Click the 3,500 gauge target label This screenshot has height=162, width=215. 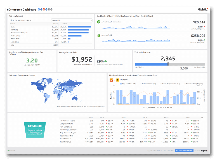184,68
